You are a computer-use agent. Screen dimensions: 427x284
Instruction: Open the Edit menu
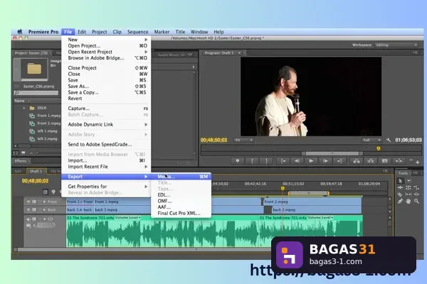[82, 32]
